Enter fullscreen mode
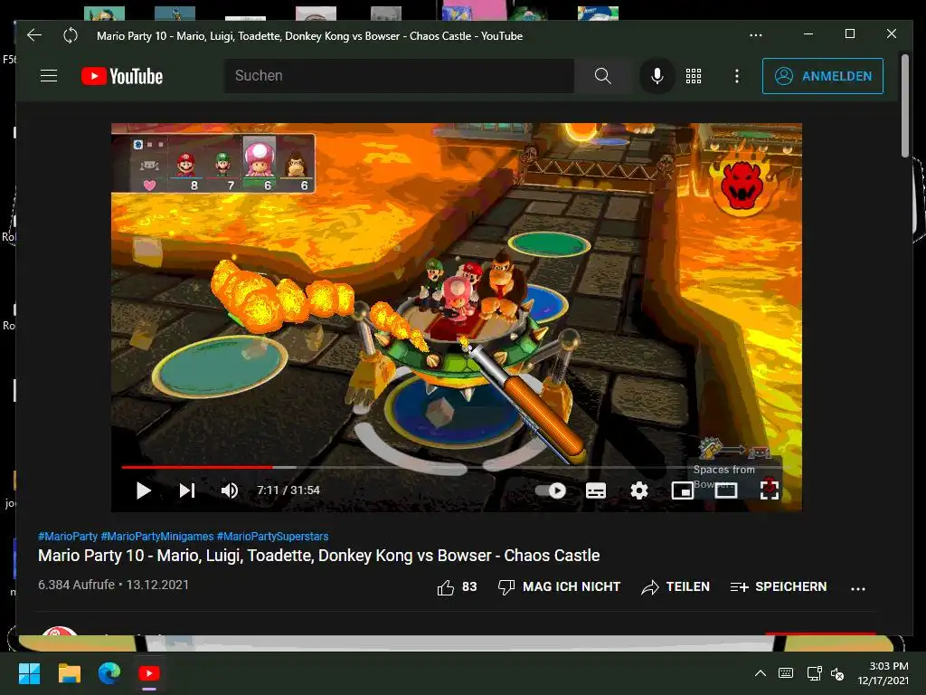 [769, 490]
